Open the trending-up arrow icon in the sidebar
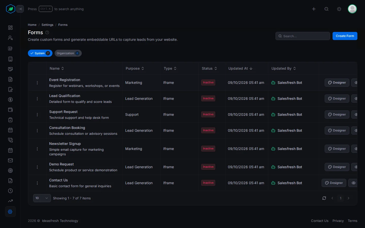The width and height of the screenshot is (365, 228). (10, 201)
